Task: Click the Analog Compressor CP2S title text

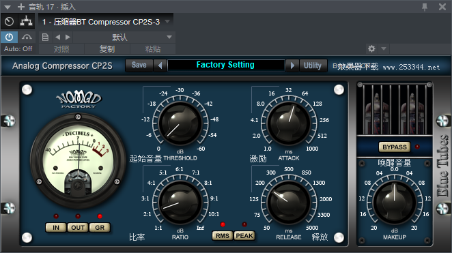Action: [62, 66]
